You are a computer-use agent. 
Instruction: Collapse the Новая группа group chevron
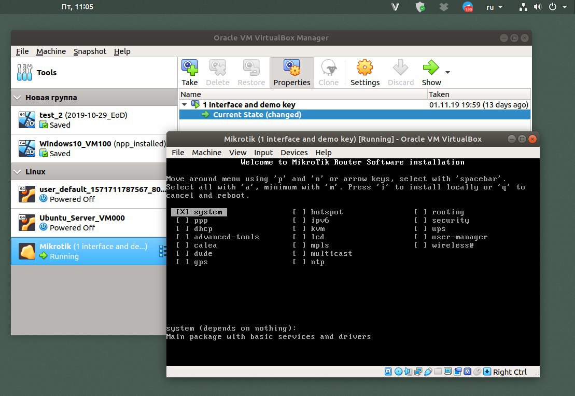coord(17,98)
